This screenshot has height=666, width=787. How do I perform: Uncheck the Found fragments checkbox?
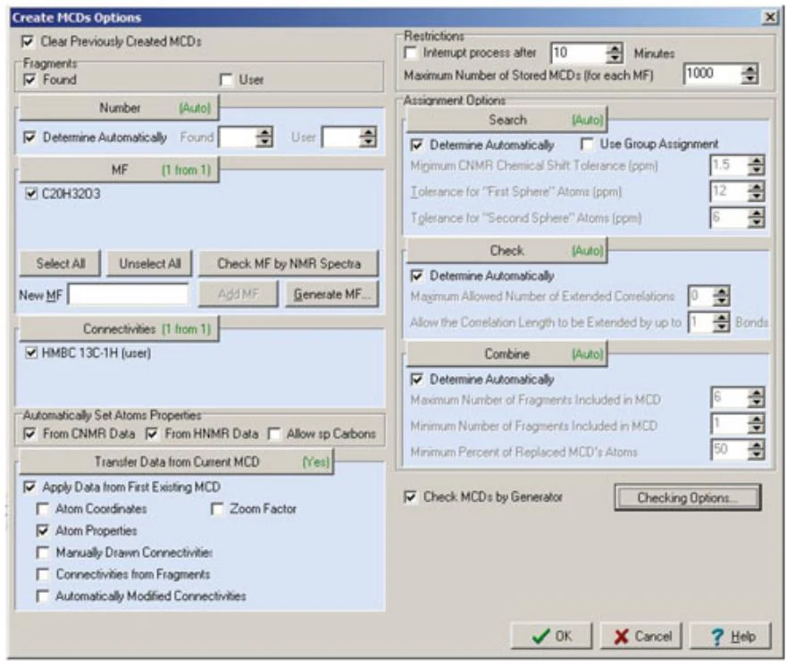click(29, 79)
